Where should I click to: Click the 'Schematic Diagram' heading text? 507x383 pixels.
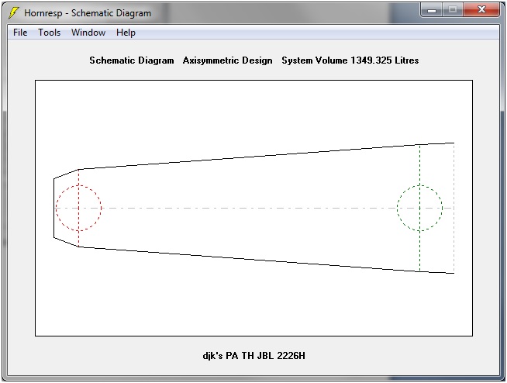pyautogui.click(x=132, y=60)
